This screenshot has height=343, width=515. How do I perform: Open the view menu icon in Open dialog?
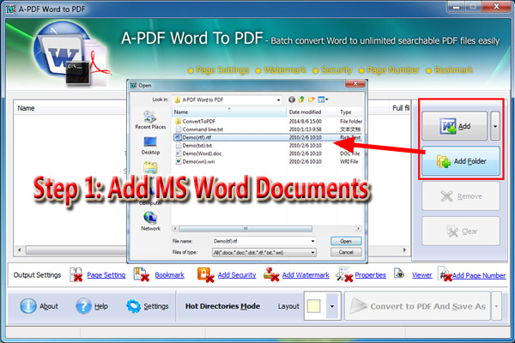[323, 99]
